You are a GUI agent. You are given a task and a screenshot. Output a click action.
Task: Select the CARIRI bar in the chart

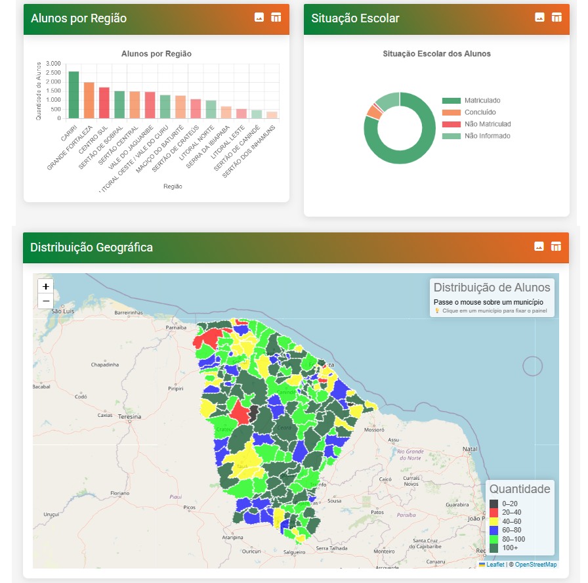coord(73,95)
